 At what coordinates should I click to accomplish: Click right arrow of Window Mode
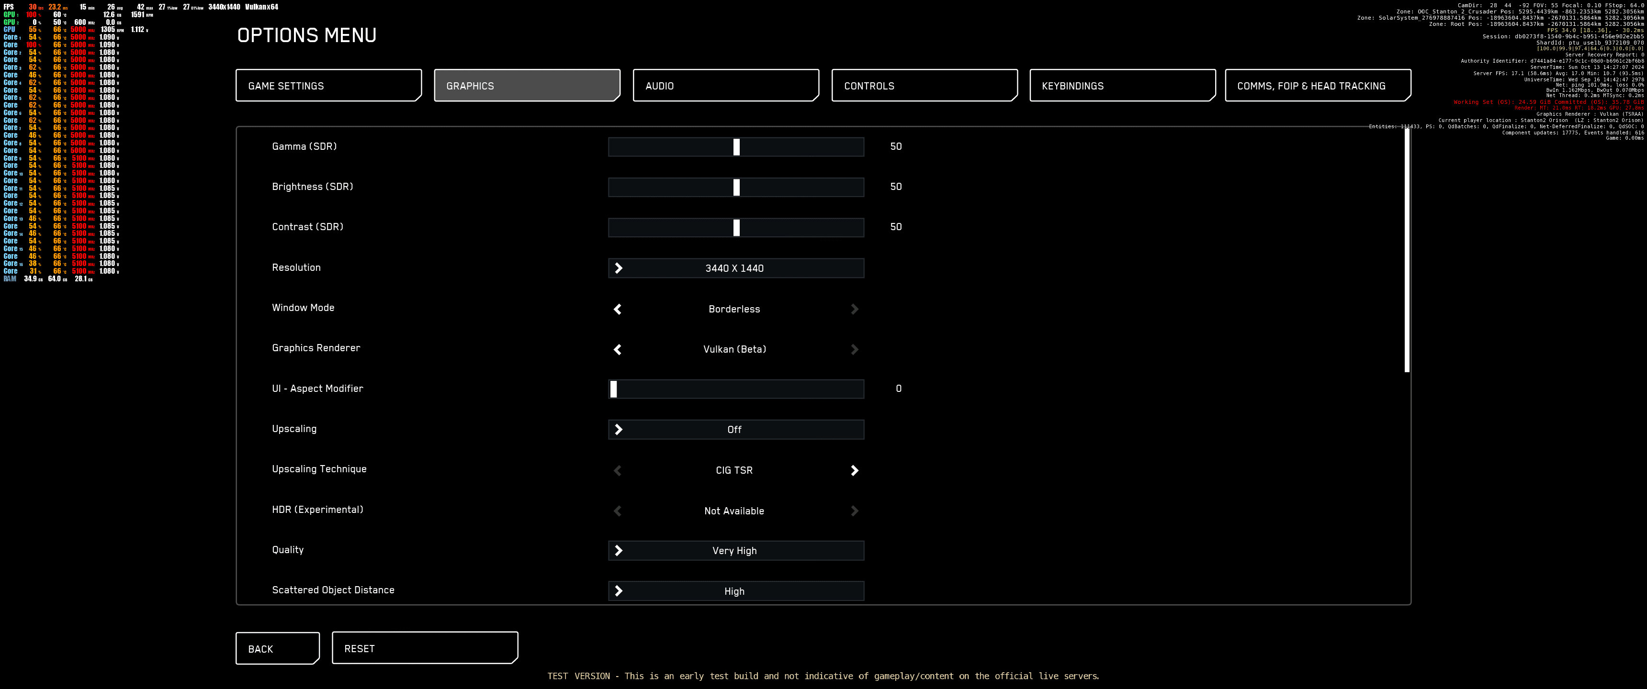point(854,310)
